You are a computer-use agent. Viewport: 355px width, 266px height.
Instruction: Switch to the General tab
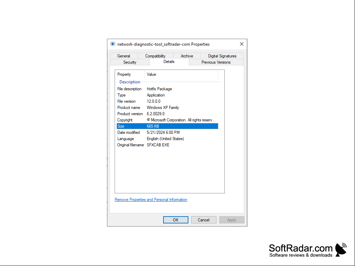click(x=124, y=56)
